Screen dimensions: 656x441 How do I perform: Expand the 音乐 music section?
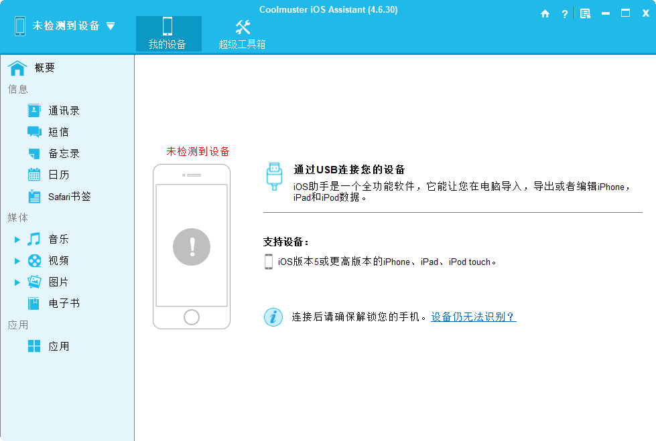click(17, 239)
